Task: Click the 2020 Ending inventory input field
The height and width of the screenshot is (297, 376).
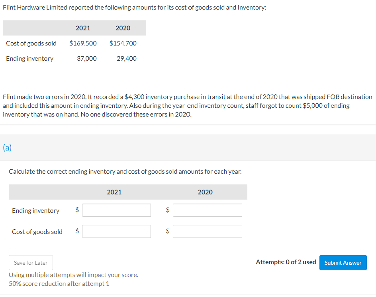Action: (x=207, y=210)
